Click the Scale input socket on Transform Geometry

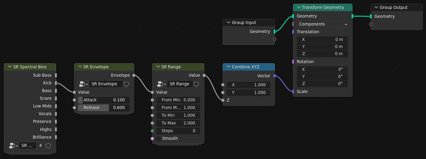click(x=293, y=92)
